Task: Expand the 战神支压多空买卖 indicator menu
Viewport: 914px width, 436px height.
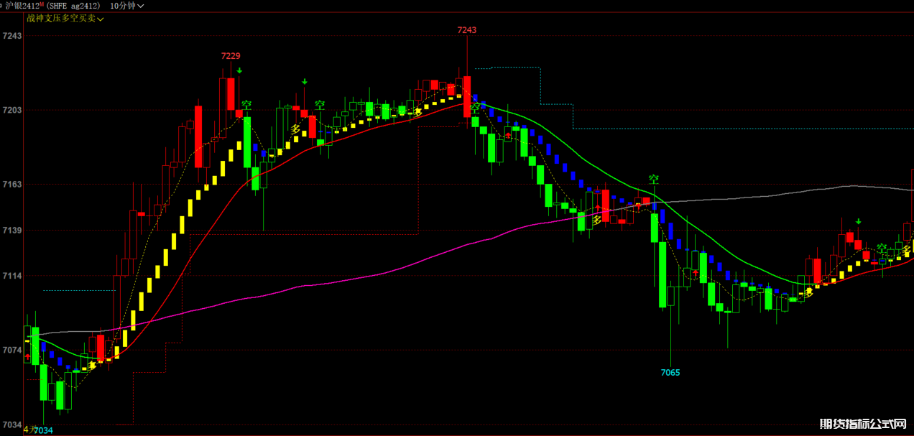Action: point(65,18)
